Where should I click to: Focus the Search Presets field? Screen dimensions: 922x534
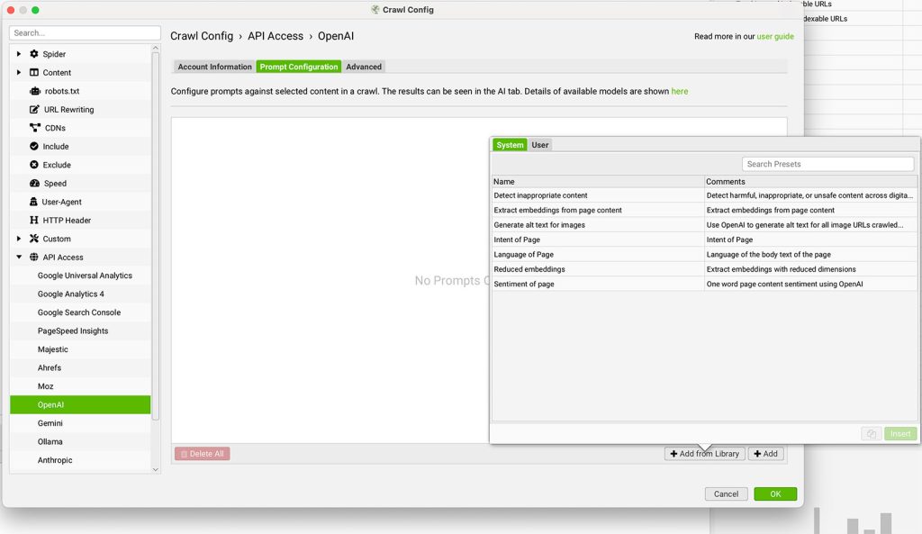point(828,164)
